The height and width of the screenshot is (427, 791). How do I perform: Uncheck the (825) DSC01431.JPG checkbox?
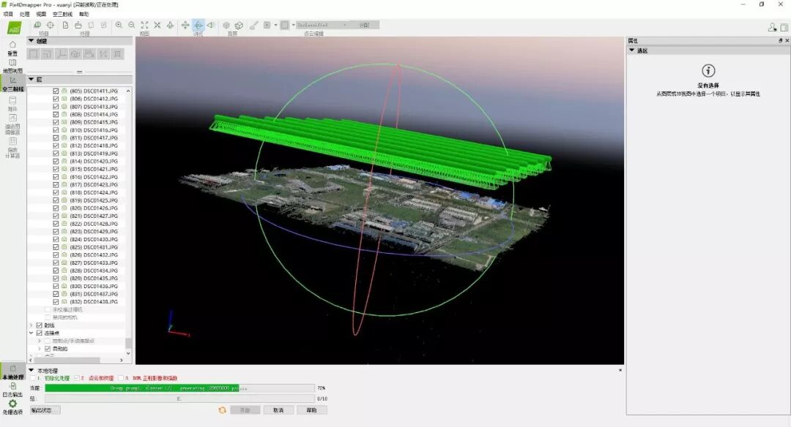(56, 247)
